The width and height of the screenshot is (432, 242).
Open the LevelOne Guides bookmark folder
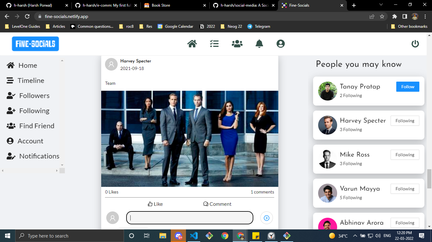point(22,26)
